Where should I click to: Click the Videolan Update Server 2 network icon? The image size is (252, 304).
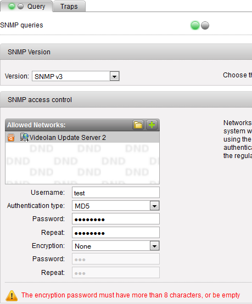coord(25,137)
